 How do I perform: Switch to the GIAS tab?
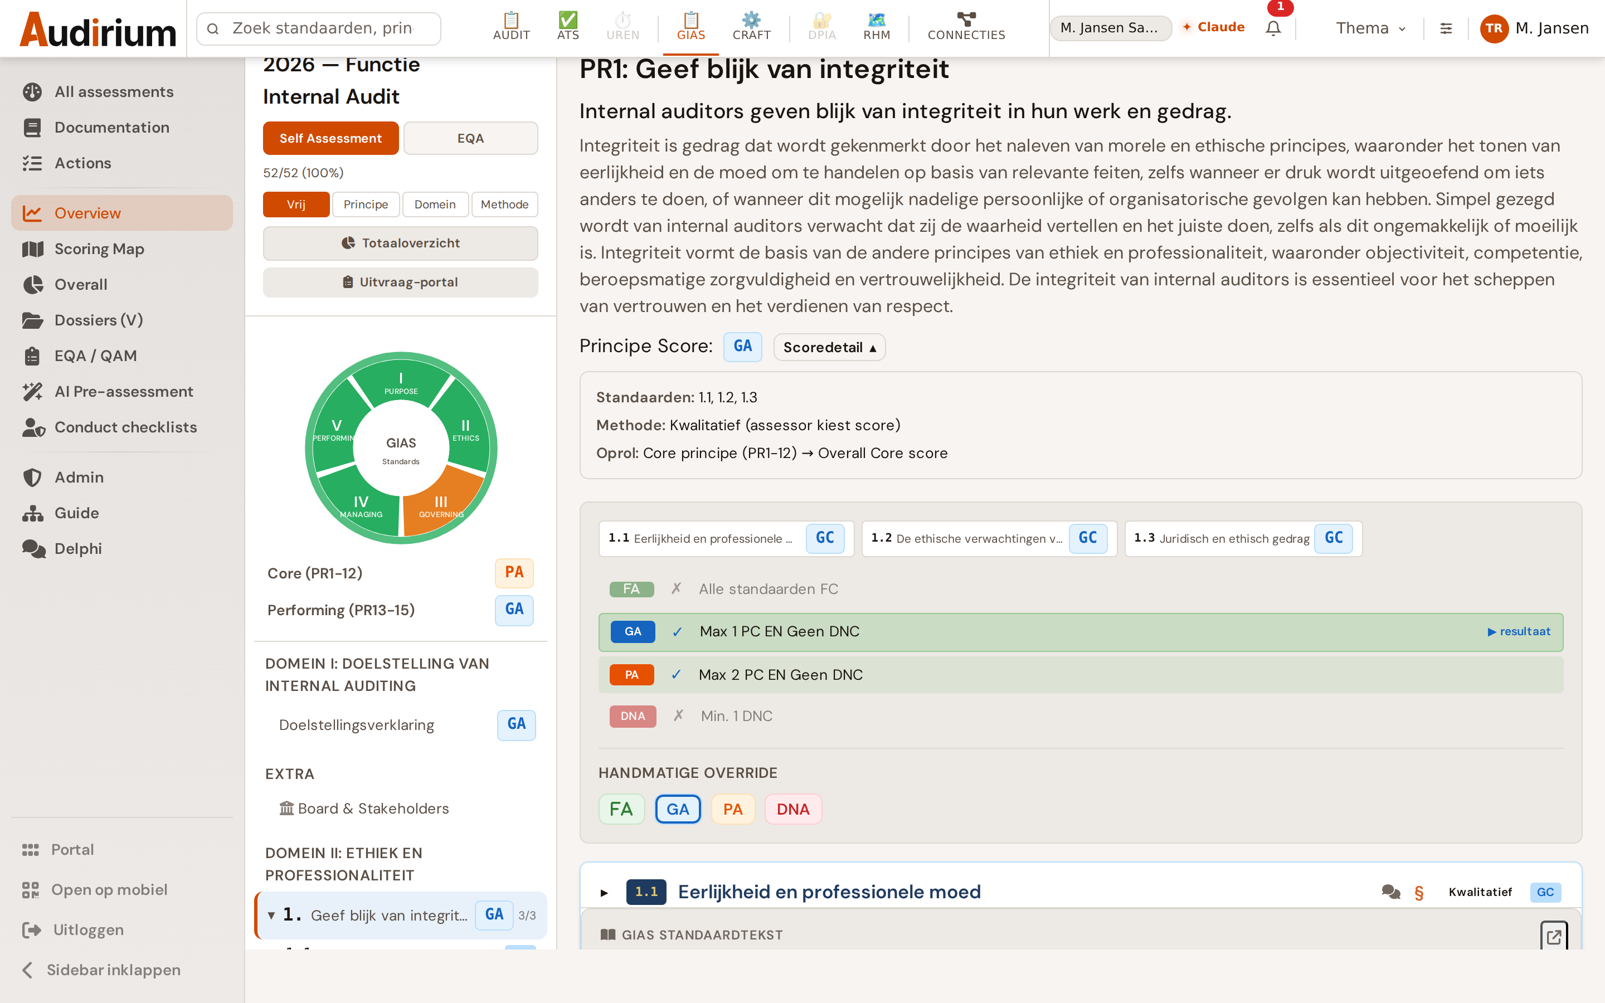coord(690,27)
